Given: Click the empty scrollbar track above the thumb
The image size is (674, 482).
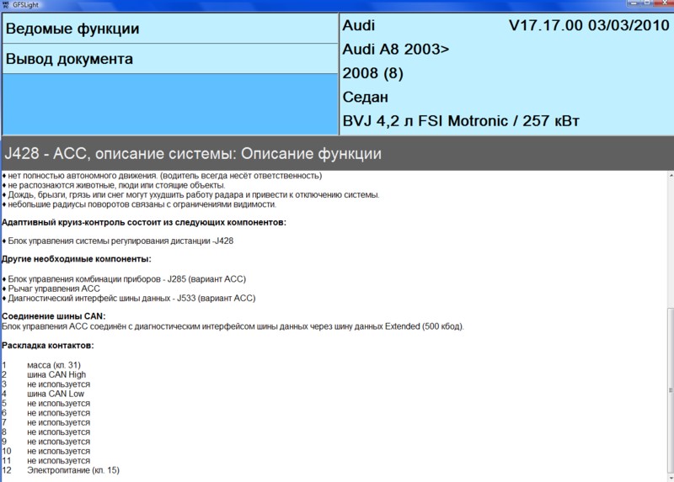Looking at the screenshot, I should tap(670, 244).
